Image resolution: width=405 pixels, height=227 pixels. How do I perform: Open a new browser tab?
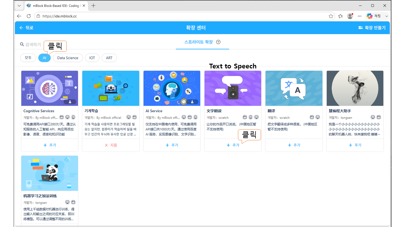(93, 6)
